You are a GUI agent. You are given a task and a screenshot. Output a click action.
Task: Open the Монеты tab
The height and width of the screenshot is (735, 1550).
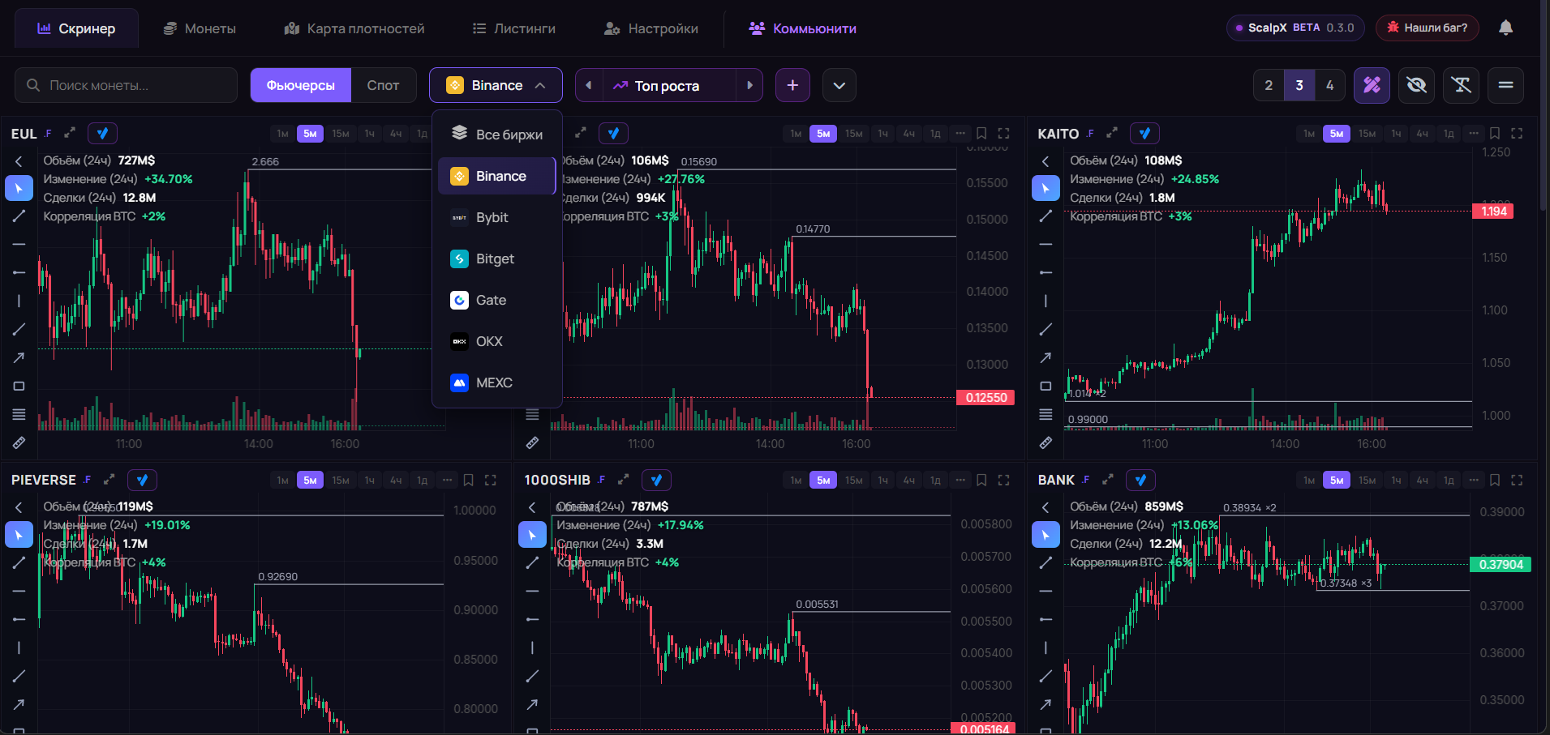pos(200,28)
